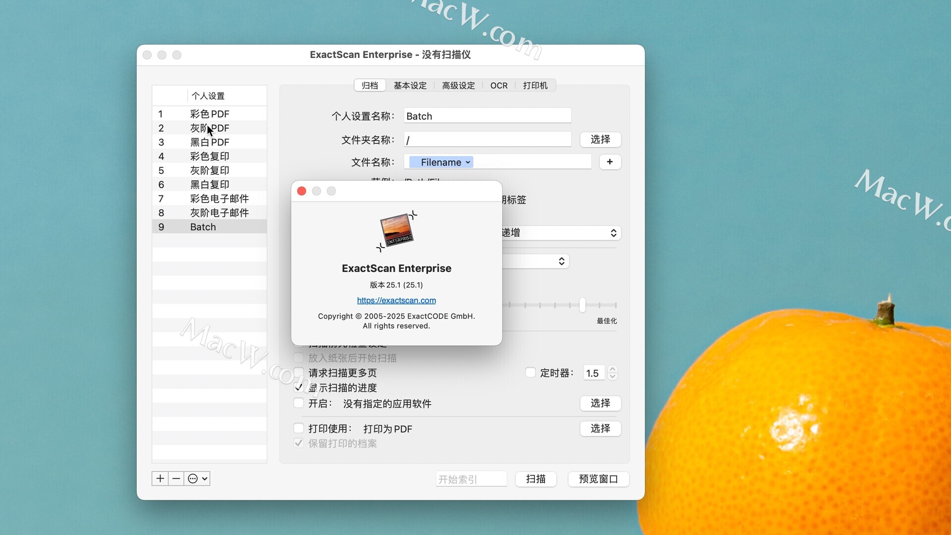Viewport: 951px width, 535px height.
Task: Click the 开始索引 input field
Action: coord(471,479)
